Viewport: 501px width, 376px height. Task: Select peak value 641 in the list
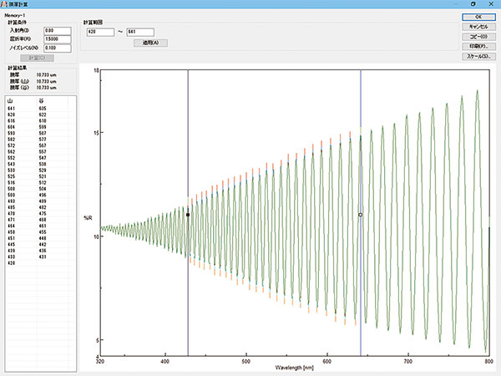(x=11, y=109)
